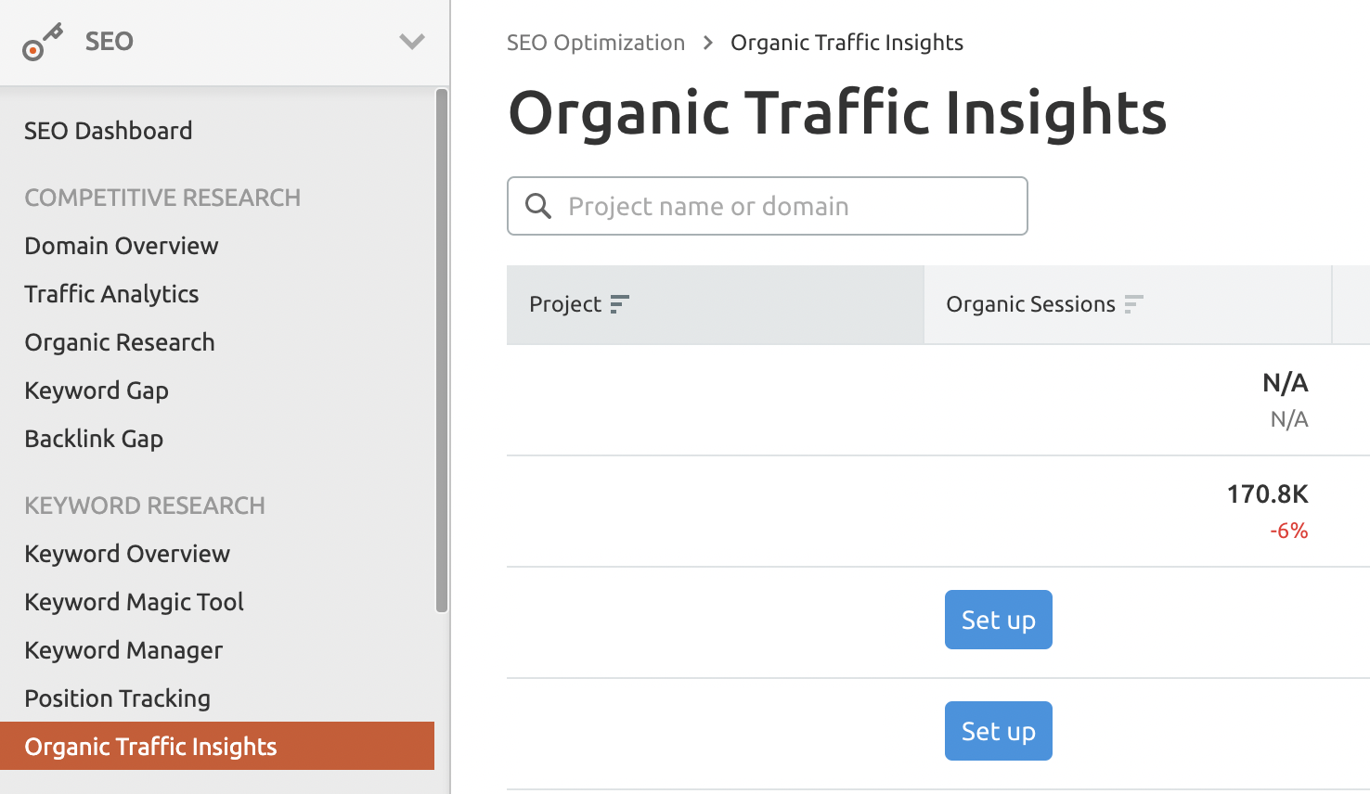Open Domain Overview

121,245
